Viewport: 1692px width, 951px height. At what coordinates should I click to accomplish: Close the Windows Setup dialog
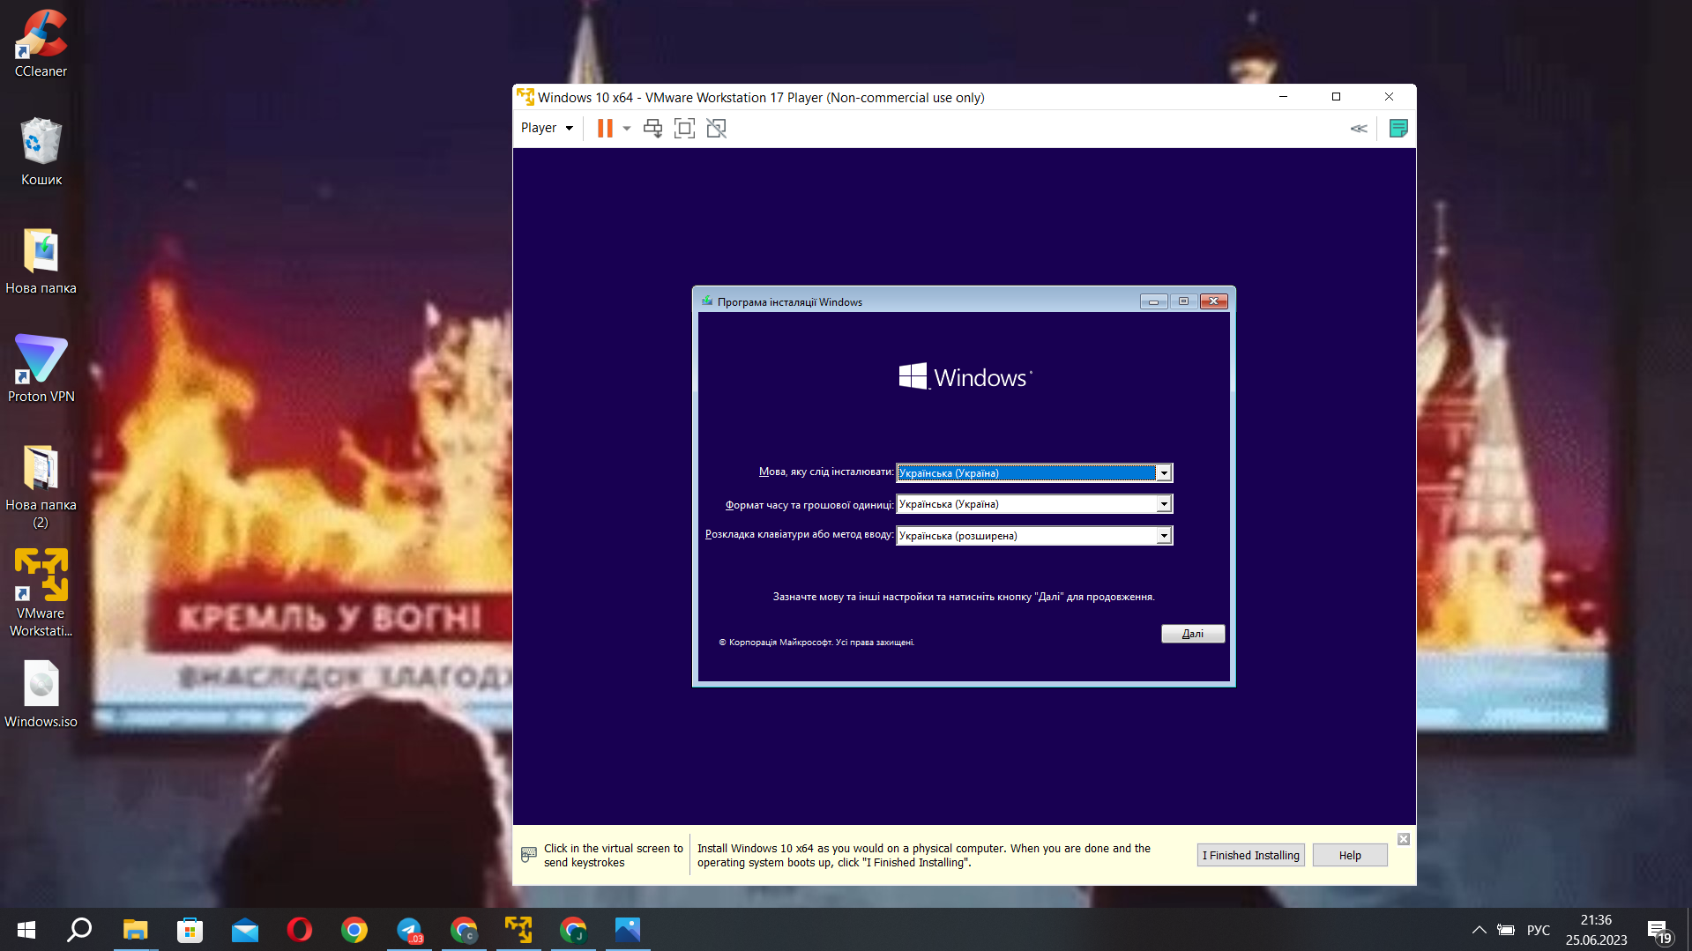(x=1214, y=301)
